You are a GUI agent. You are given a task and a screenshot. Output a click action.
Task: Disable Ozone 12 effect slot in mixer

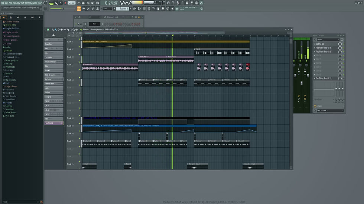[x=343, y=44]
